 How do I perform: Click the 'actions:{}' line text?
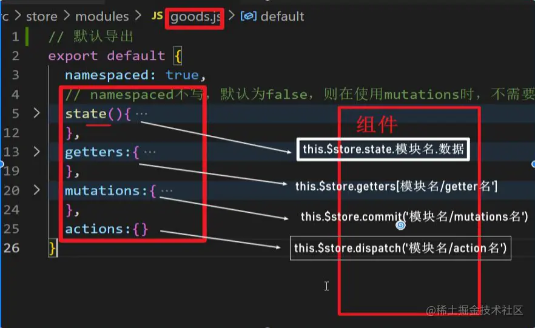pyautogui.click(x=106, y=229)
